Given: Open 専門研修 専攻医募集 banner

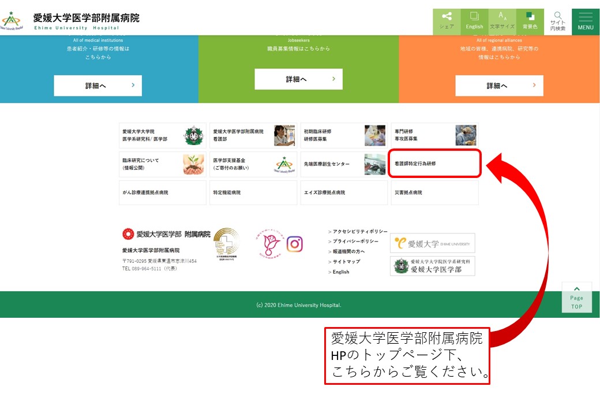Looking at the screenshot, I should tap(434, 135).
